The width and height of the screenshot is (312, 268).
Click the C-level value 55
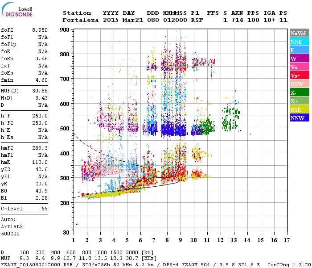pyautogui.click(x=44, y=208)
